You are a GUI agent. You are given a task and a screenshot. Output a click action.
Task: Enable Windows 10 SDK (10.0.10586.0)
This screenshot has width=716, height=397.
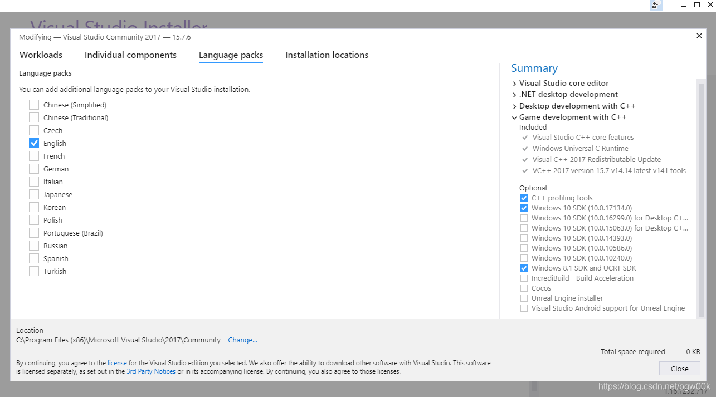click(524, 248)
